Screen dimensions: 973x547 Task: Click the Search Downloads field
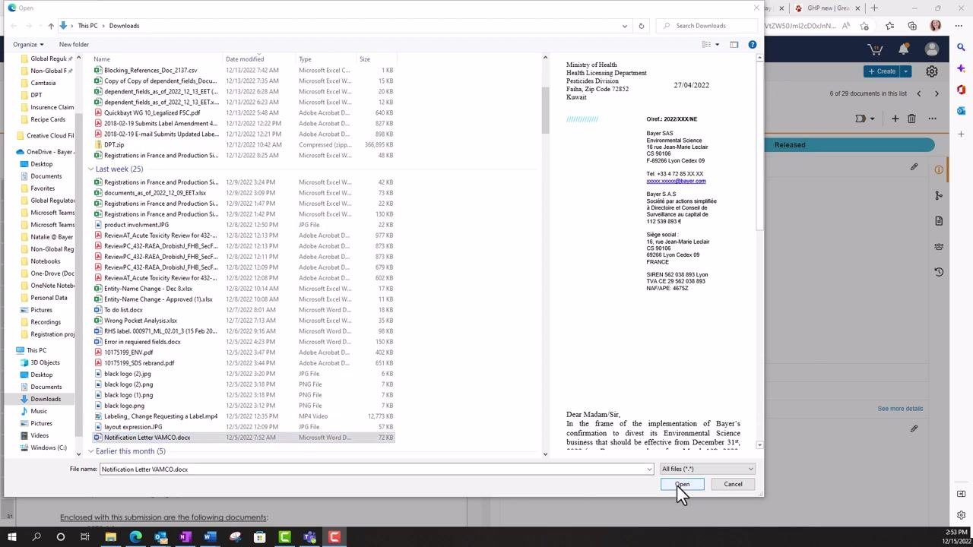click(706, 26)
